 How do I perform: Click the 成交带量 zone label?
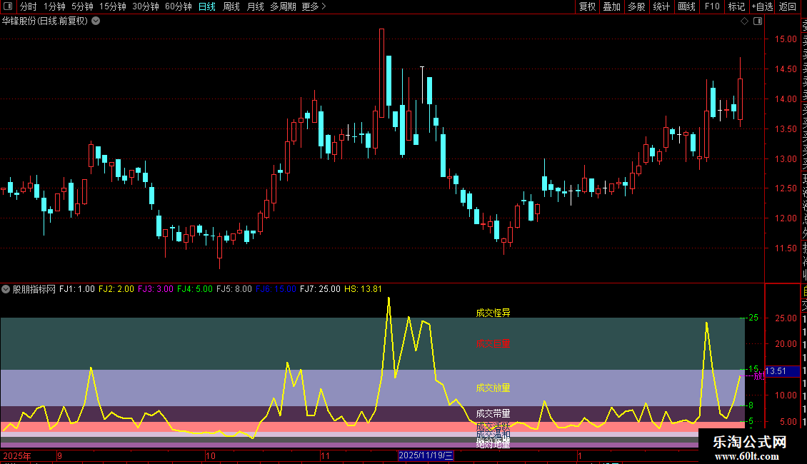(x=493, y=413)
